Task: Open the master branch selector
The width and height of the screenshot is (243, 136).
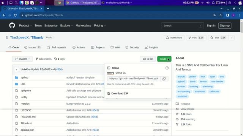Action: click(22, 59)
